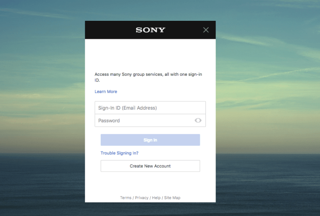Toggle password visibility eye icon
The image size is (320, 216).
tap(198, 121)
